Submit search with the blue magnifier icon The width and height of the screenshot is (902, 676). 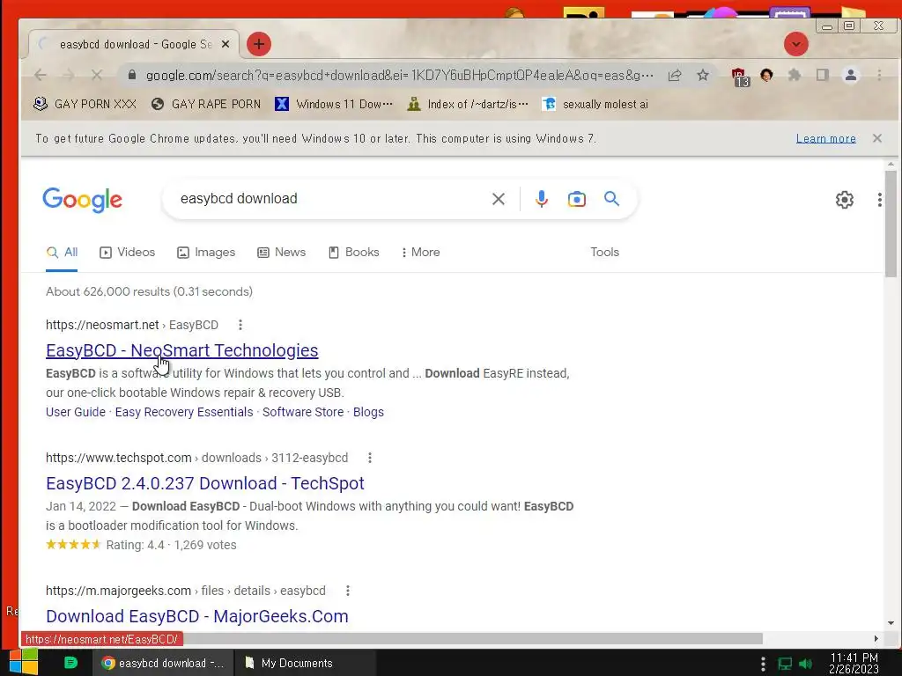click(611, 199)
